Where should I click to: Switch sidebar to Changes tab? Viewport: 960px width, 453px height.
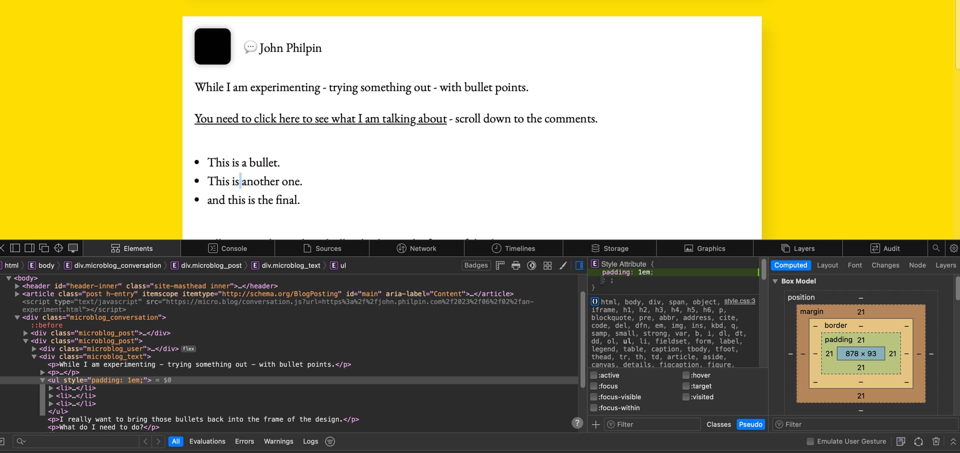[885, 265]
